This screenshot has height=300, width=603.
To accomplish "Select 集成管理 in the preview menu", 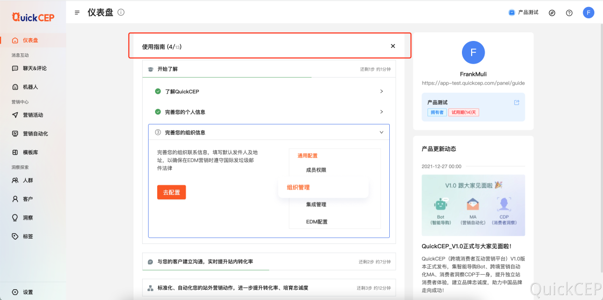I will click(316, 205).
